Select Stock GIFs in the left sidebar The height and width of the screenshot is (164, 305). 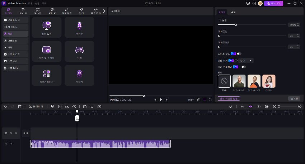(x=15, y=68)
